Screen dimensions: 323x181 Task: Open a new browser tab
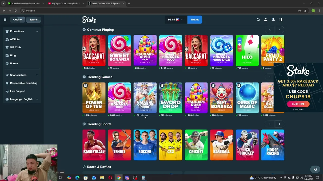coord(129,4)
